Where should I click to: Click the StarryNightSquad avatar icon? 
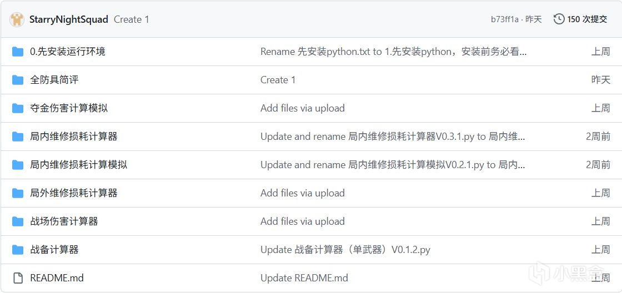click(17, 19)
